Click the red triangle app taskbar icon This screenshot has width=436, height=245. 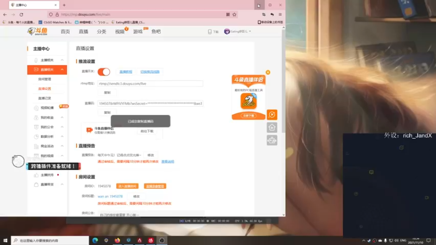(140, 240)
